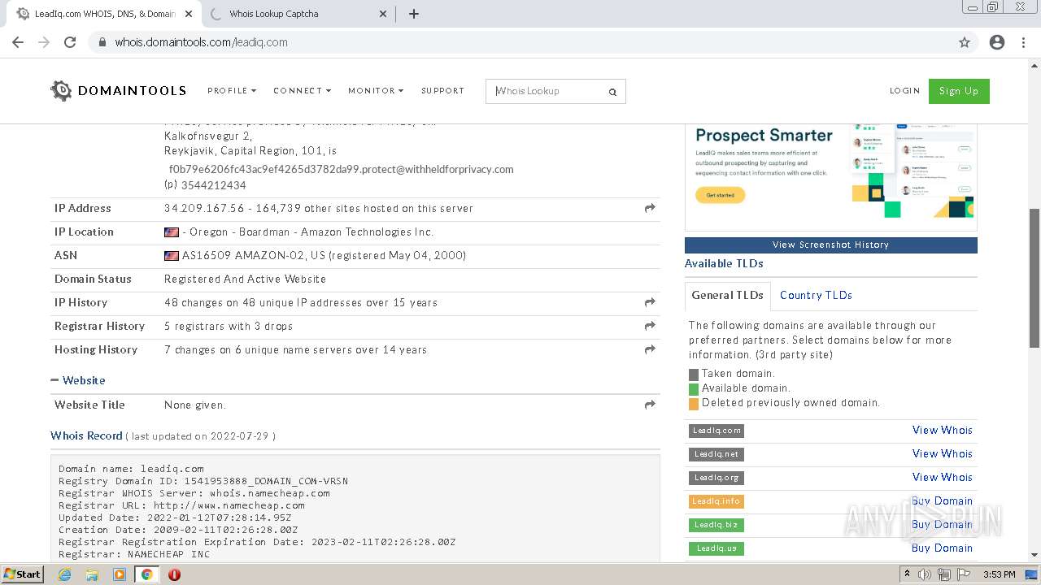Open IP History details arrow
Screen dimensions: 1041x585
(x=650, y=303)
